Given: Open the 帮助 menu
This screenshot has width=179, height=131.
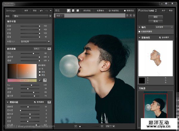Looking at the screenshot, I should coord(171,10).
